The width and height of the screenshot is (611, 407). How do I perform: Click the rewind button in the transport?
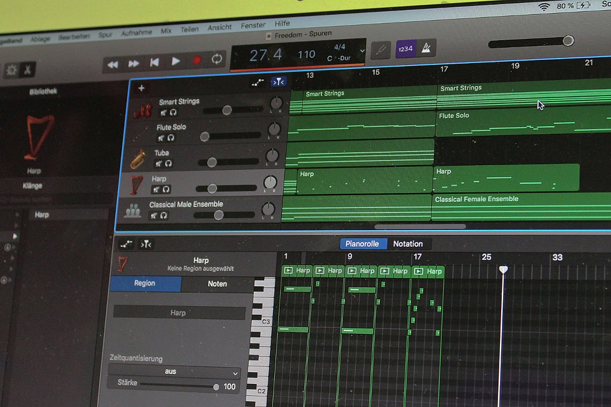pos(113,64)
